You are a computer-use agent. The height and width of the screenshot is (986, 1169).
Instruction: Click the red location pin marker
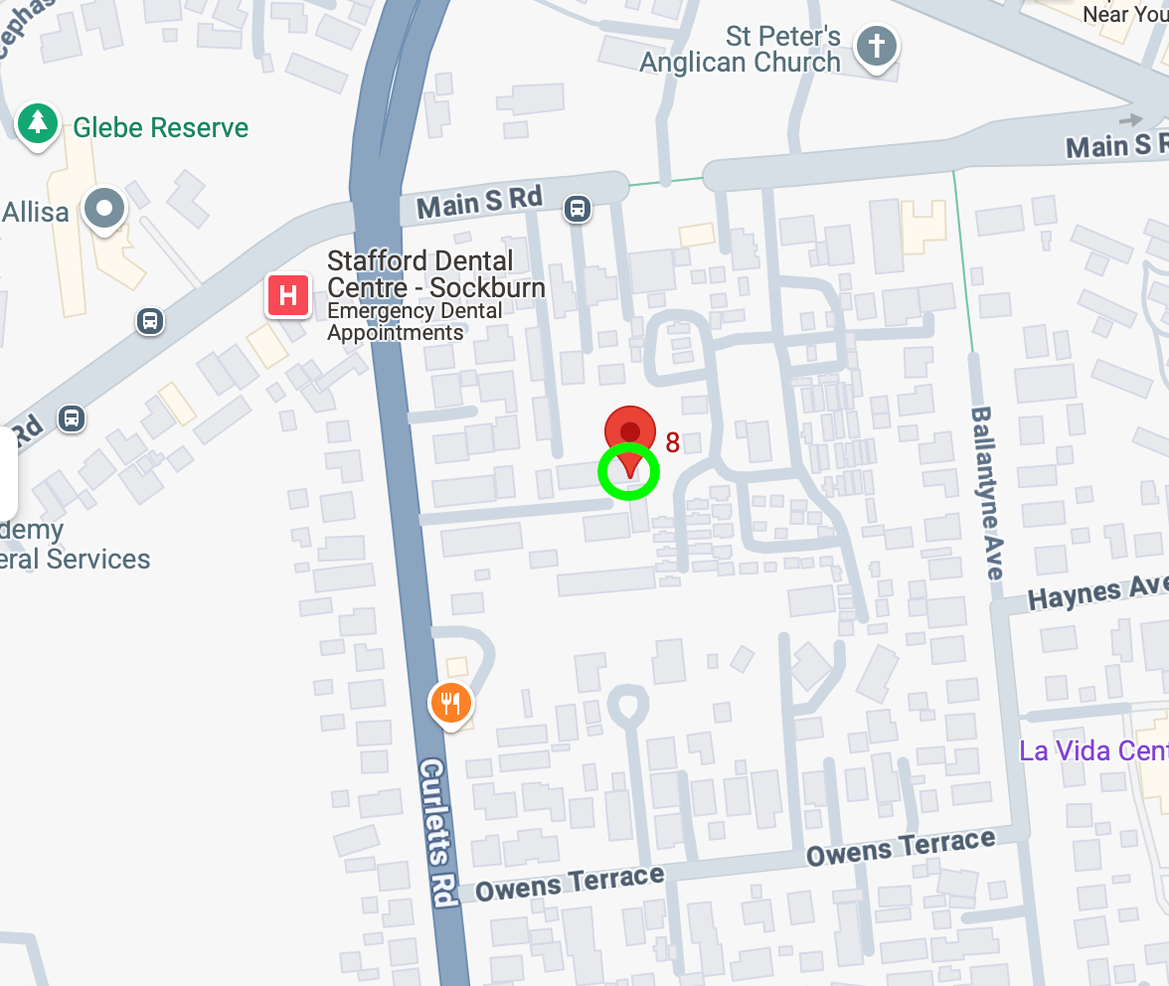[x=630, y=439]
